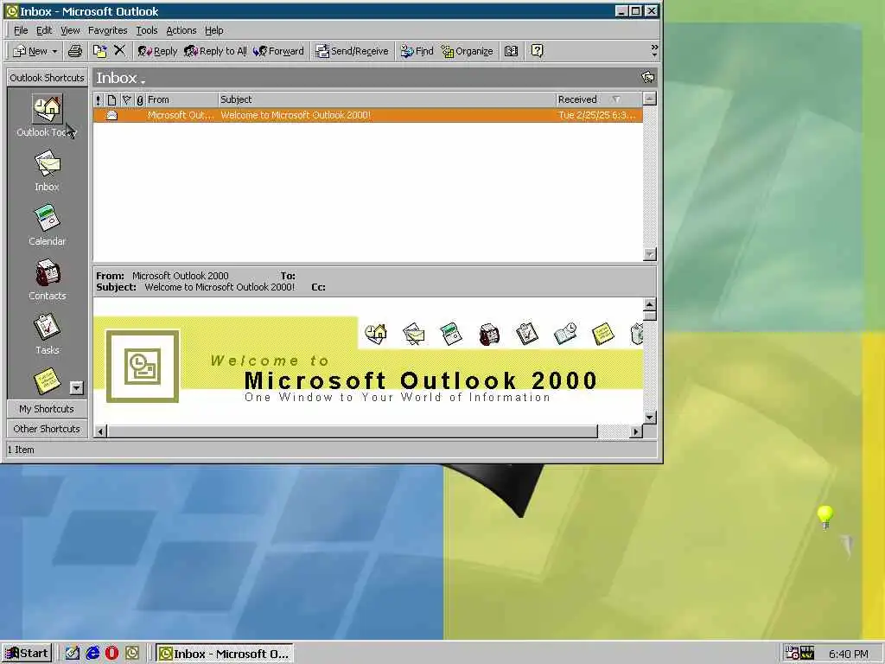
Task: Delete the selected message with X icon
Action: pyautogui.click(x=119, y=51)
